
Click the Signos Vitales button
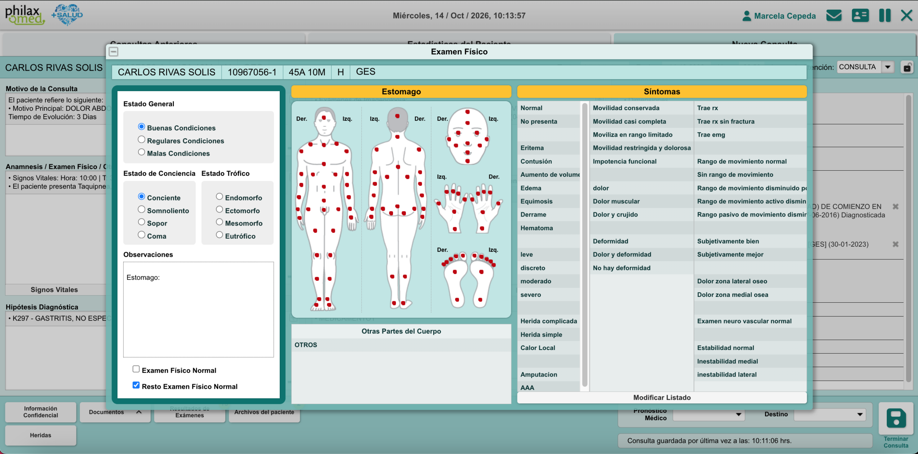[55, 290]
